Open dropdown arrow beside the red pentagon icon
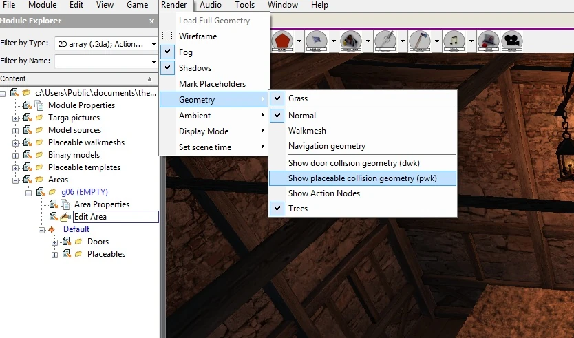574x338 pixels. point(299,41)
